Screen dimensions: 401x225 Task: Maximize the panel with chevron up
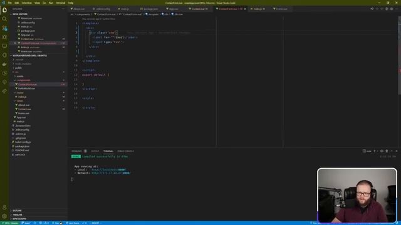coord(392,151)
